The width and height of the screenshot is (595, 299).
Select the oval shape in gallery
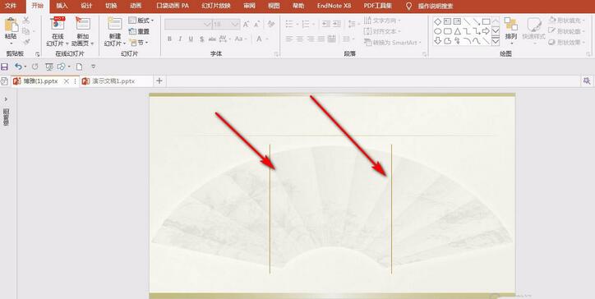pyautogui.click(x=437, y=31)
